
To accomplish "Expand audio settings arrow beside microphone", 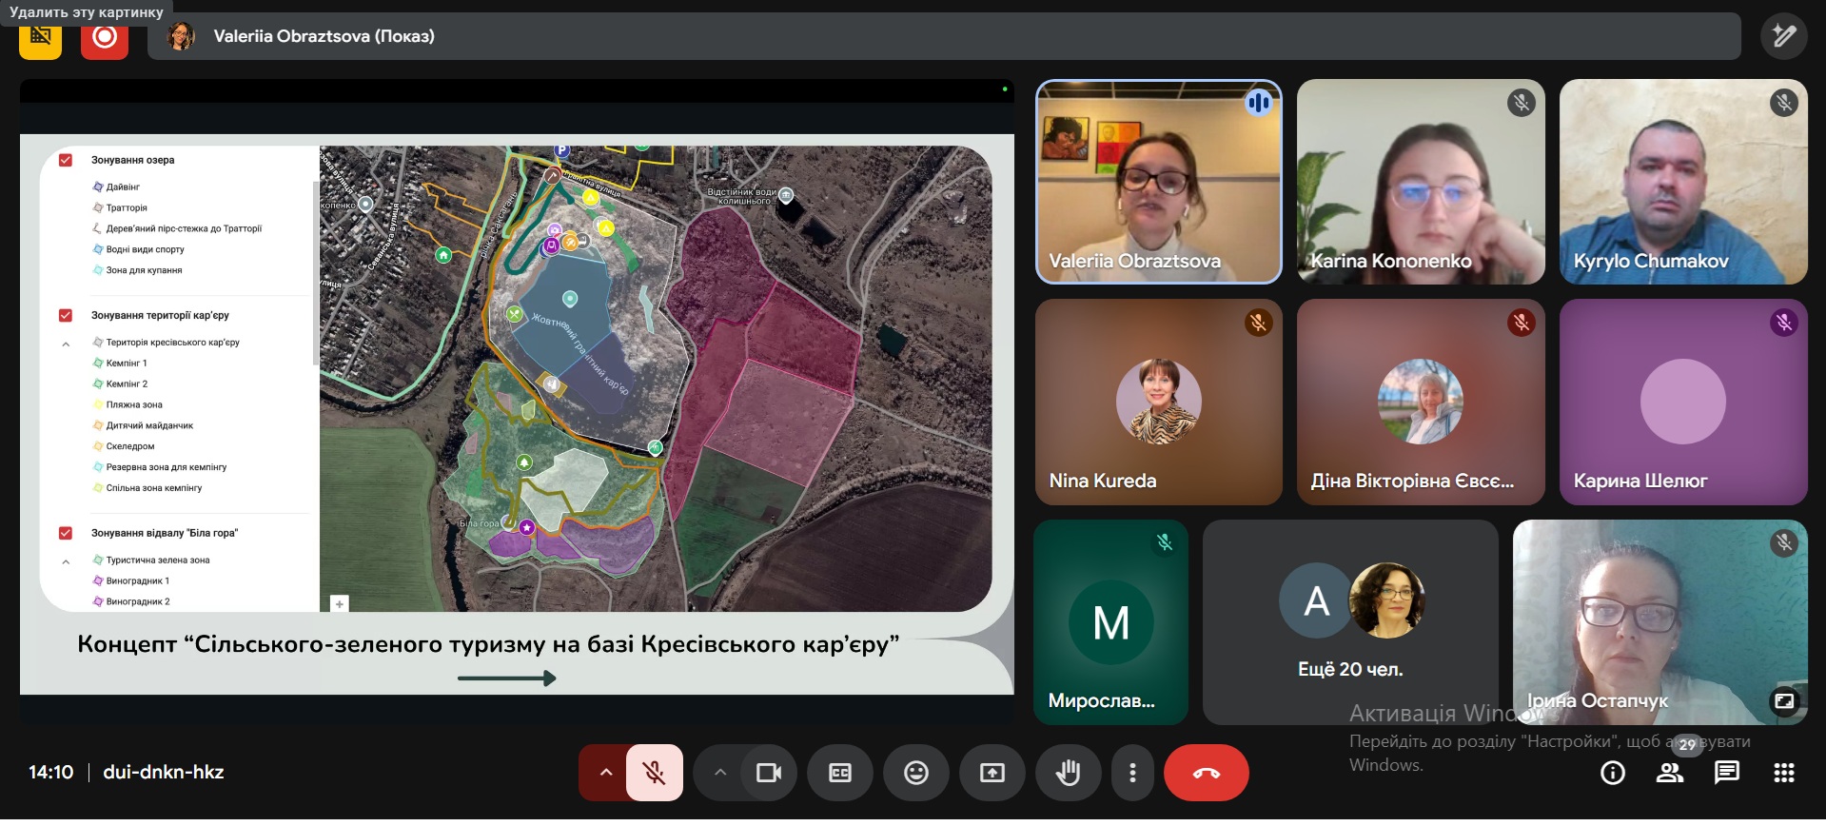I will 605,773.
